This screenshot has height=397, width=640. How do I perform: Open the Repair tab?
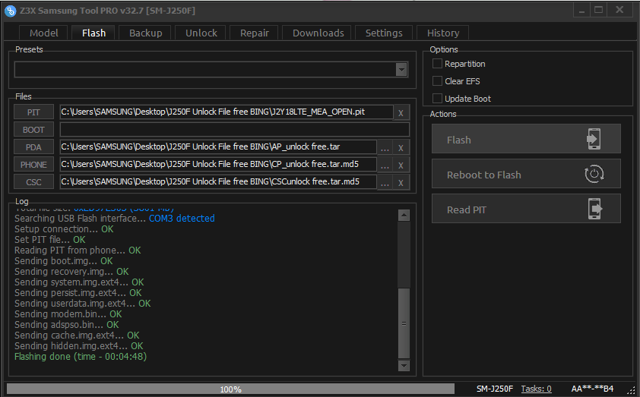coord(254,33)
